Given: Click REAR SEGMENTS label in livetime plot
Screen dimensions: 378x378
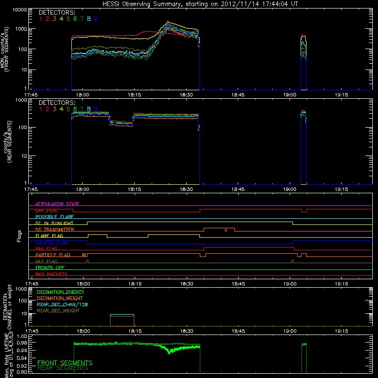Looking at the screenshot, I should pyautogui.click(x=63, y=368).
